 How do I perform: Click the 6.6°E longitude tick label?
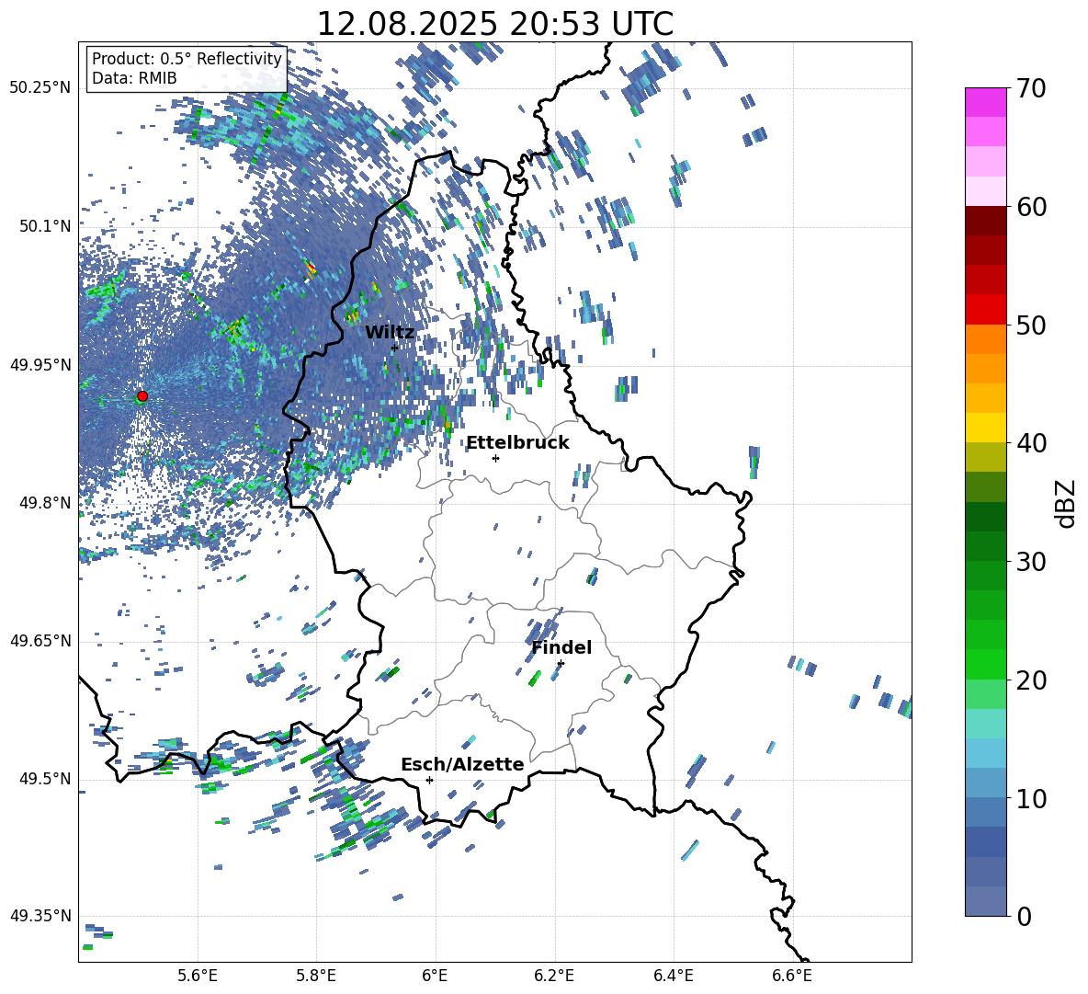(x=792, y=976)
